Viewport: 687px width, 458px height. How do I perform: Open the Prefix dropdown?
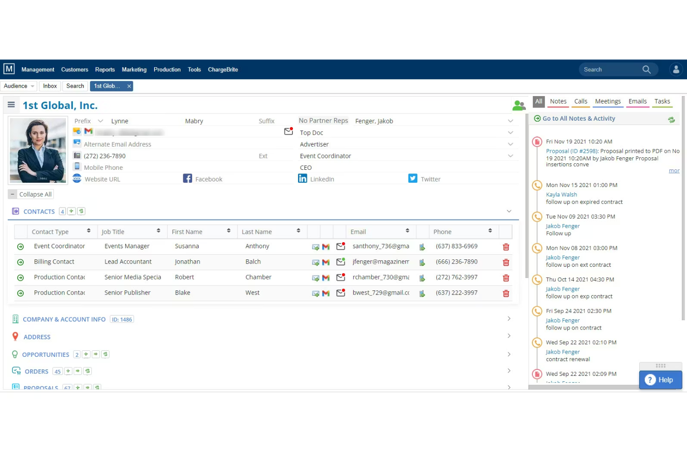point(100,121)
